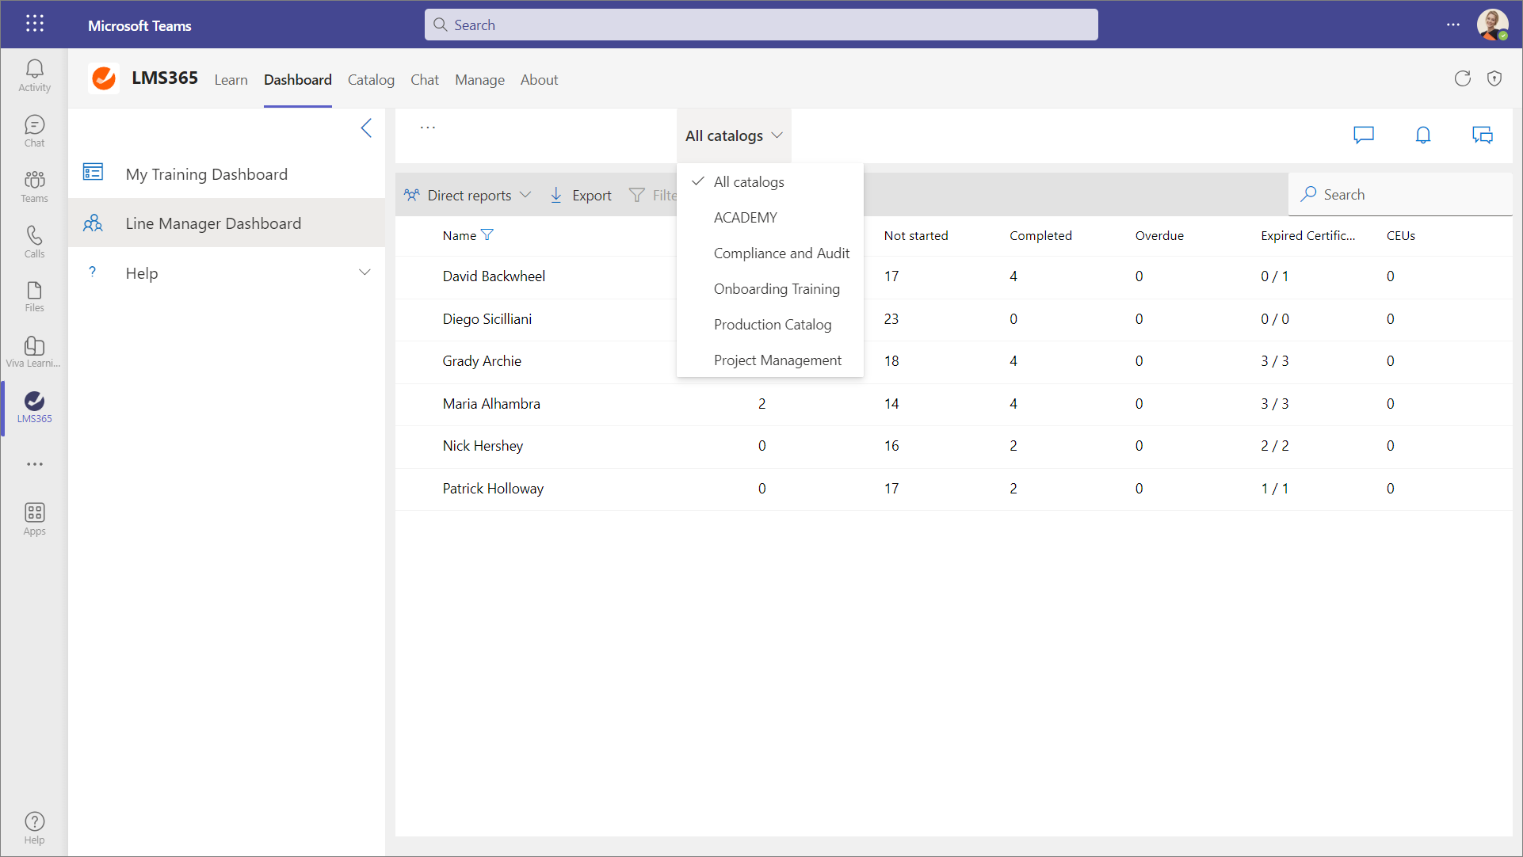
Task: Click the shield icon near refresh
Action: pos(1494,78)
